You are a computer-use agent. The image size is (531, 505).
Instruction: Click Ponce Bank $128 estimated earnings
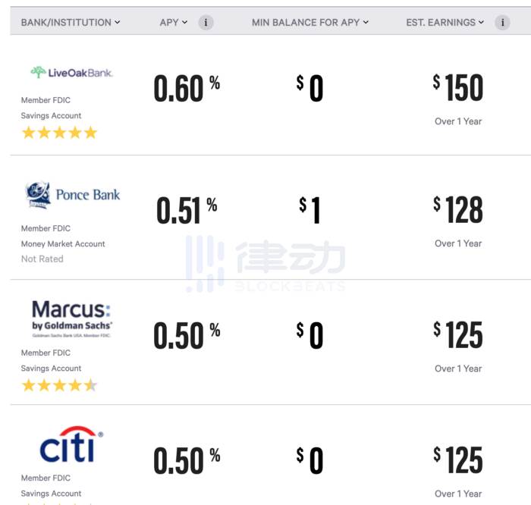click(x=458, y=209)
